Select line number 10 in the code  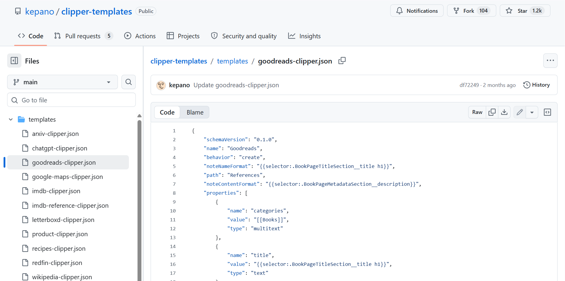(173, 211)
